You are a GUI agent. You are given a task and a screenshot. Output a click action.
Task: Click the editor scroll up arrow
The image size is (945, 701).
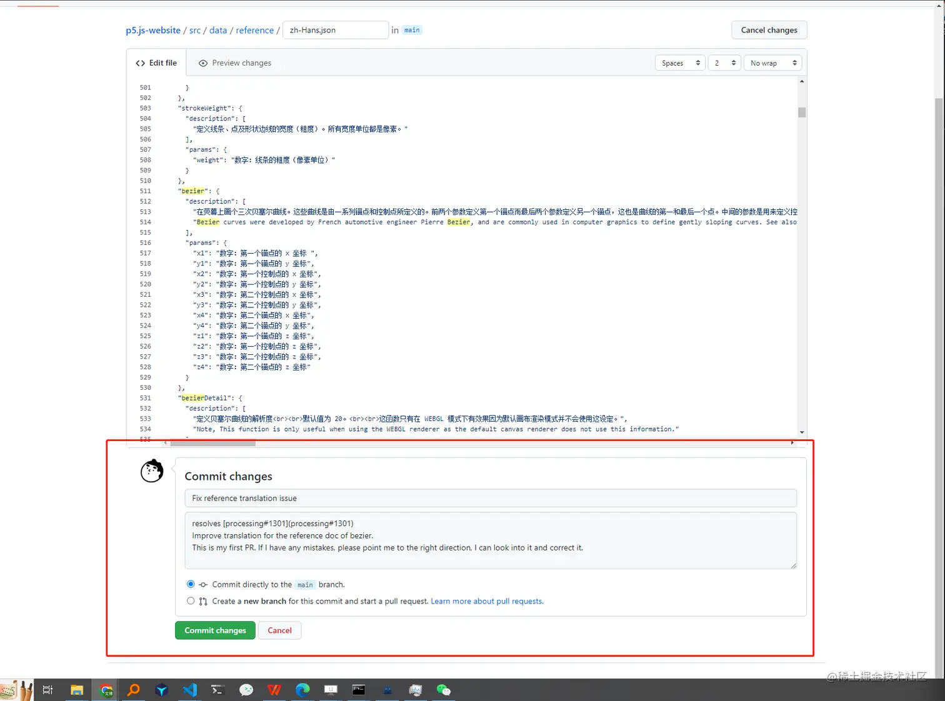point(802,81)
